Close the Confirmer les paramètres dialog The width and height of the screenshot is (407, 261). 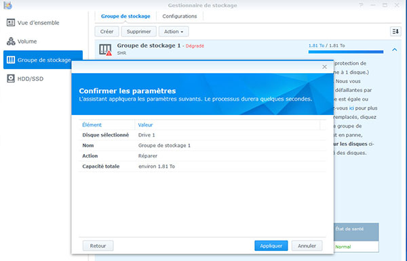[x=324, y=67]
